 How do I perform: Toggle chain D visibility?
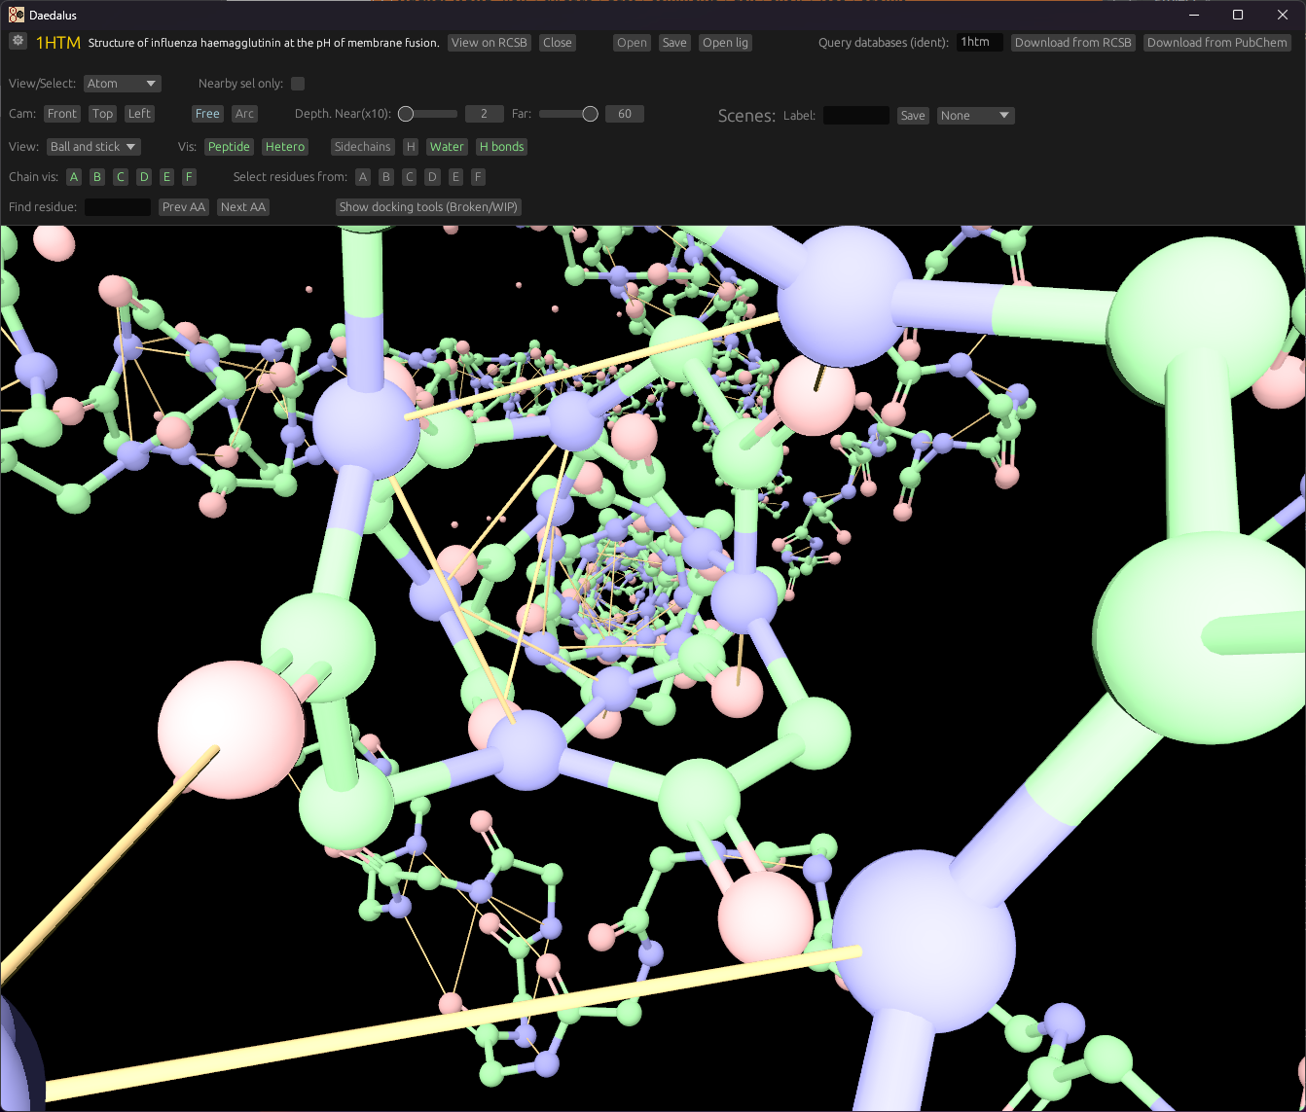pos(144,177)
